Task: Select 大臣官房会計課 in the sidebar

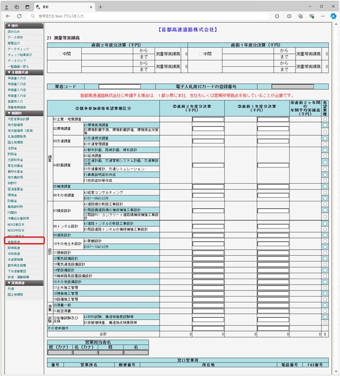Action: [18, 119]
